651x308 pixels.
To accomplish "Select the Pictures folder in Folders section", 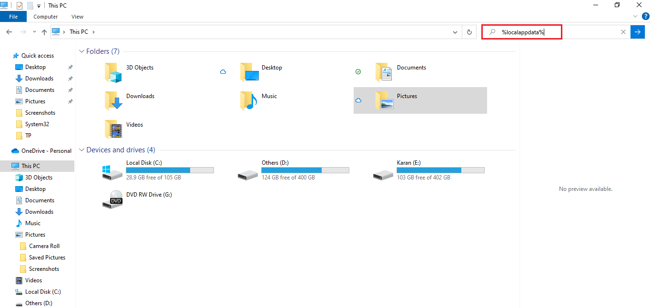I will [420, 100].
